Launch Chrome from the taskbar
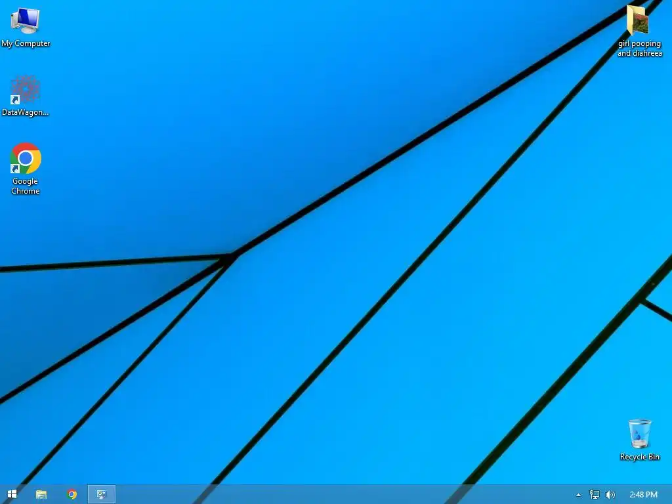This screenshot has width=672, height=504. (72, 494)
